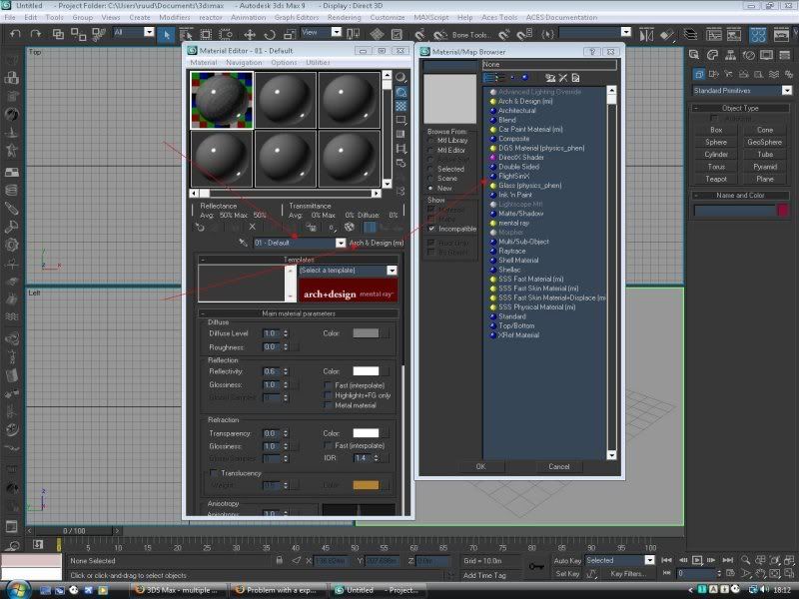Open Material Editor Navigation menu
799x599 pixels.
tap(244, 62)
